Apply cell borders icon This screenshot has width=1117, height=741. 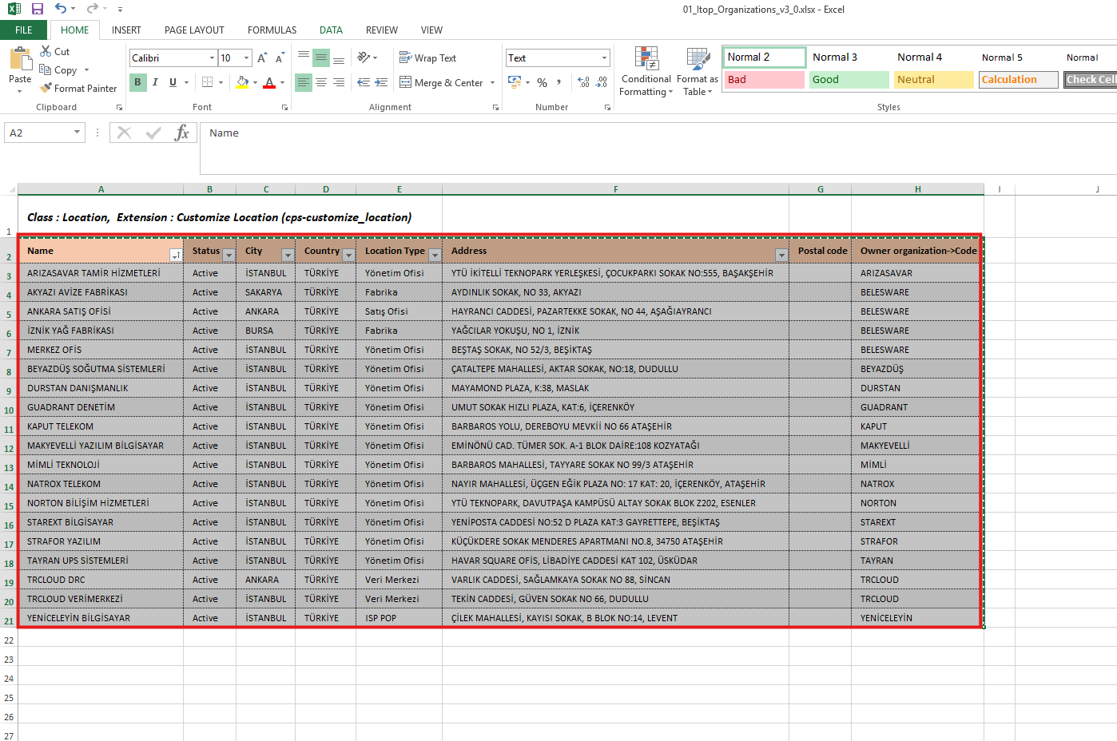[208, 82]
